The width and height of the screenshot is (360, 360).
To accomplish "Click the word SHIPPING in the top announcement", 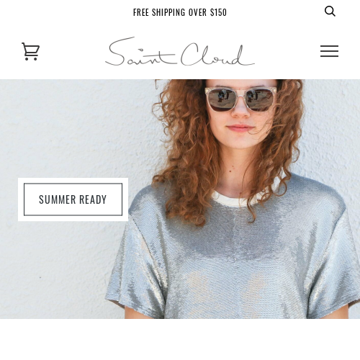I will pyautogui.click(x=168, y=12).
